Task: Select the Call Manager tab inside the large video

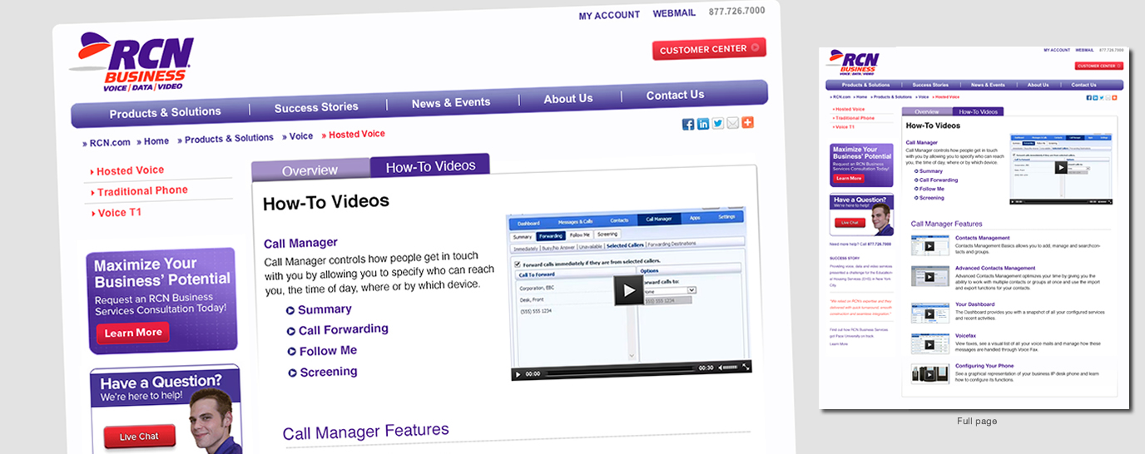Action: [x=659, y=219]
